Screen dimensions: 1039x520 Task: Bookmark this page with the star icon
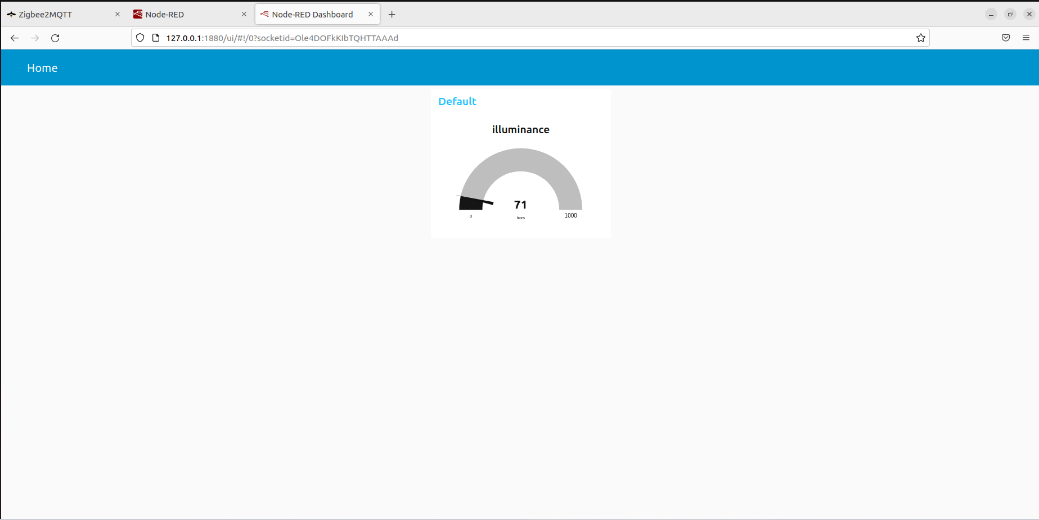[x=920, y=38]
